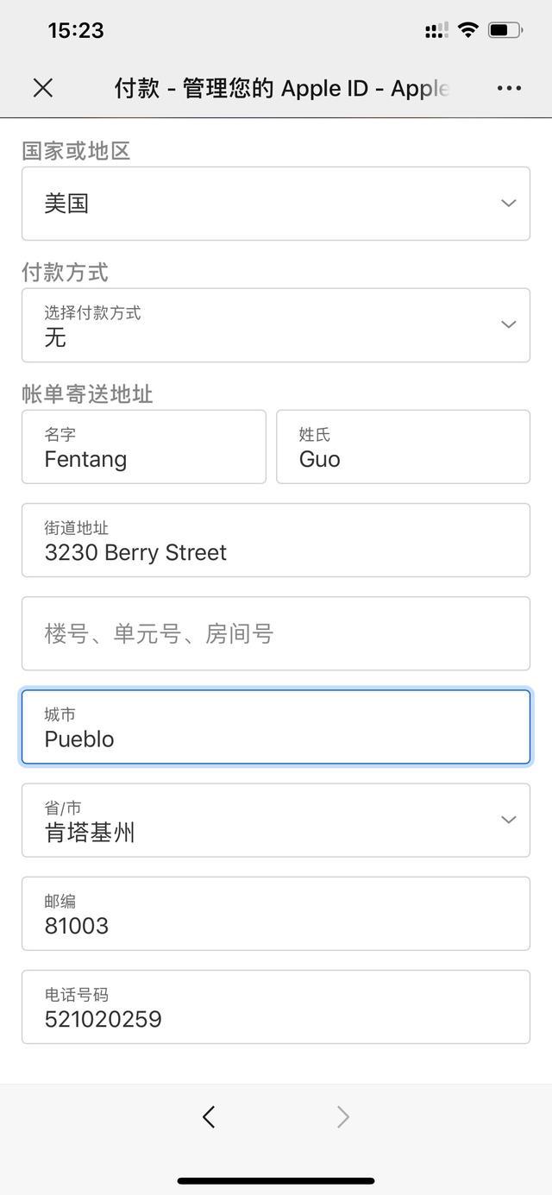This screenshot has height=1195, width=552.
Task: Open the 国家或地区 country selector showing 美国
Action: pyautogui.click(x=276, y=203)
